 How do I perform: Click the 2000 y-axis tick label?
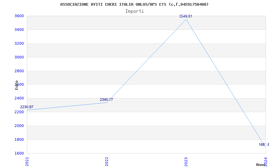[19, 126]
